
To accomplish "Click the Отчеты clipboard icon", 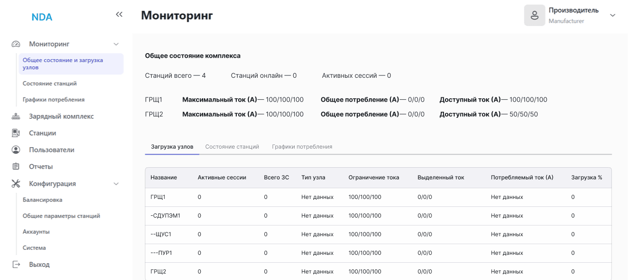I will pyautogui.click(x=16, y=167).
